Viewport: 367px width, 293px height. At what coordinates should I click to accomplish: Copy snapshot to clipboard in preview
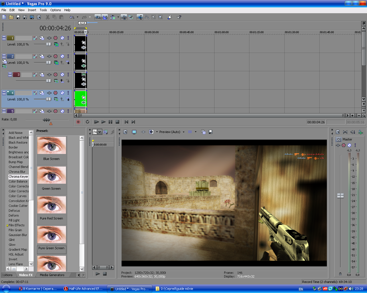click(203, 132)
